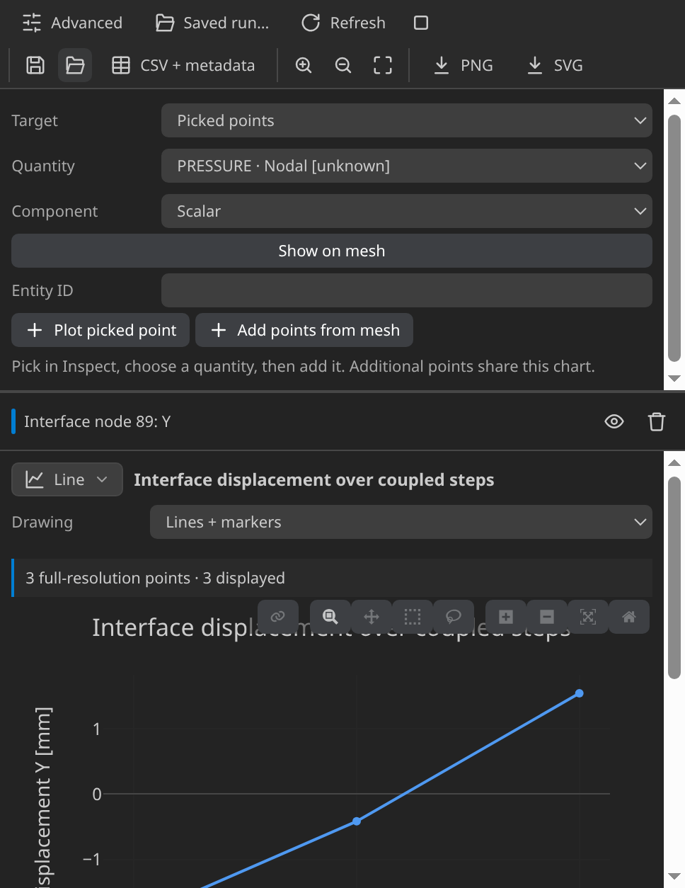Viewport: 685px width, 888px height.
Task: Click the 3 full-resolution points status text
Action: (x=156, y=578)
